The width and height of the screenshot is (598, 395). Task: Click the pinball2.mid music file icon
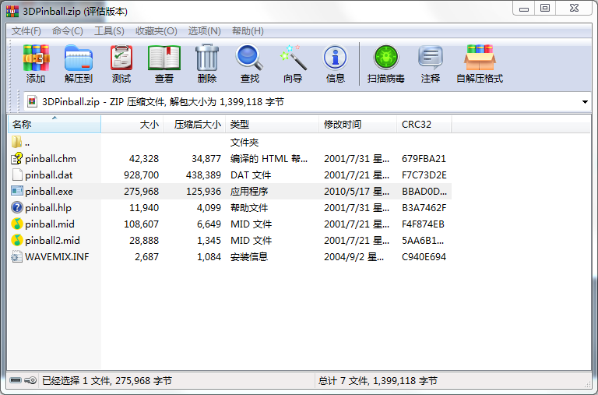click(17, 240)
